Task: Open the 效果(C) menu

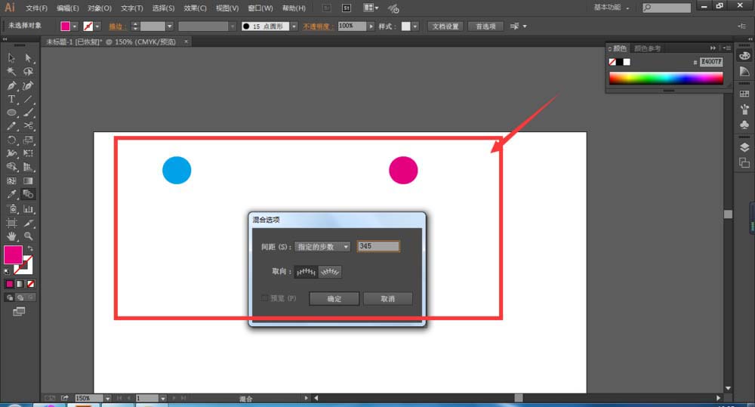Action: click(195, 8)
